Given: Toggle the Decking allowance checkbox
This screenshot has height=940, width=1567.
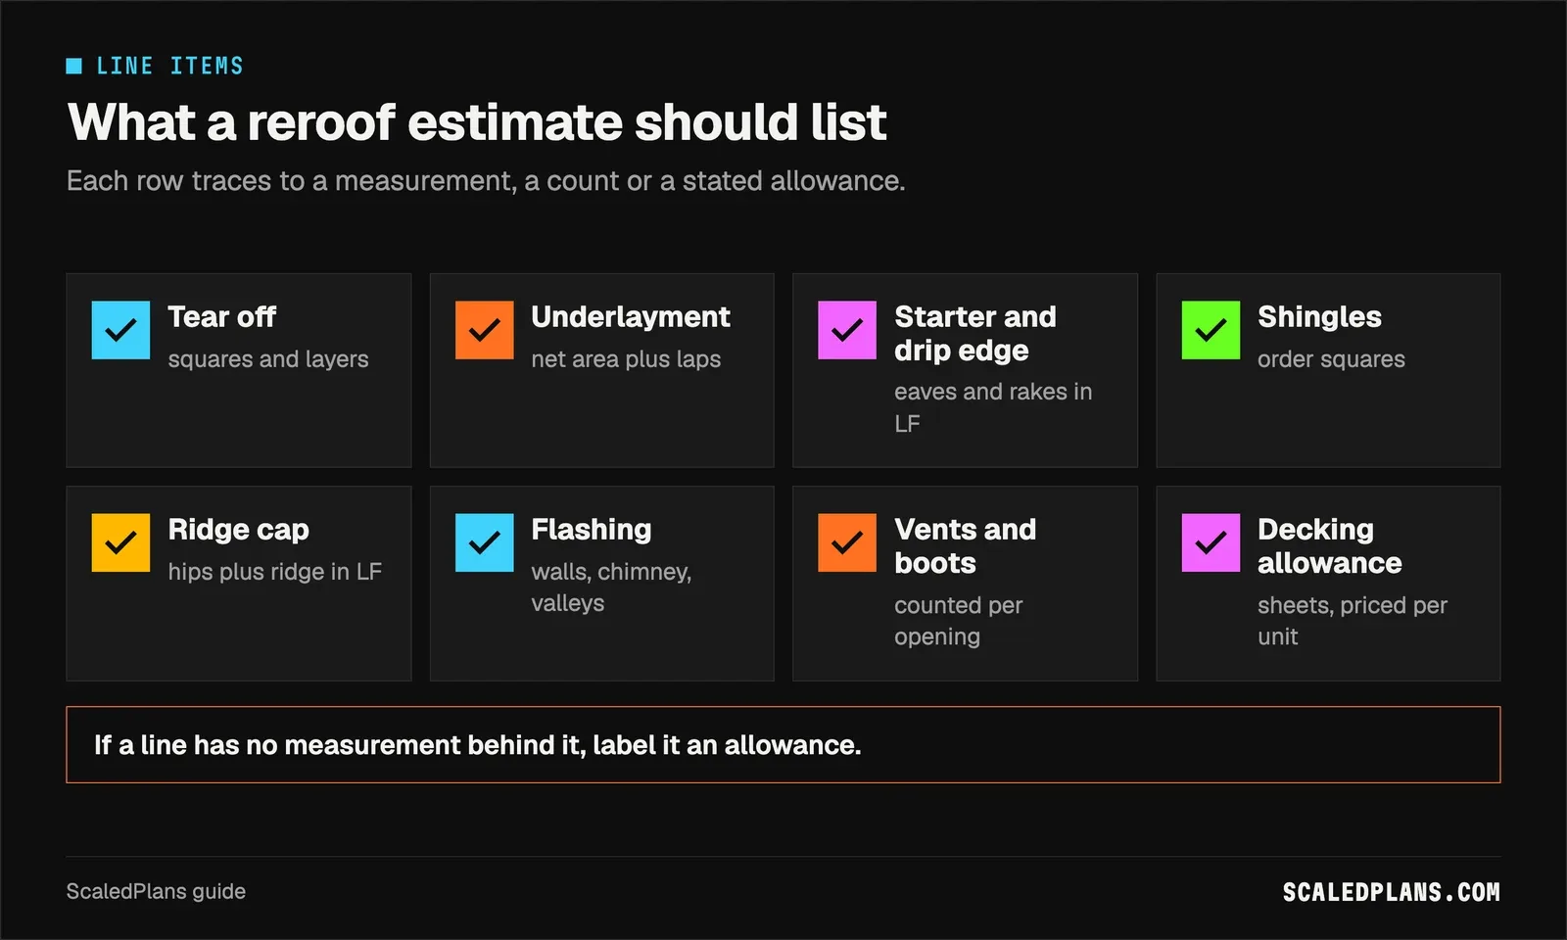Looking at the screenshot, I should pos(1211,542).
